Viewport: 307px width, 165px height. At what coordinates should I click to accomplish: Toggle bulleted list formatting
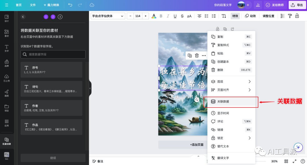206,16
